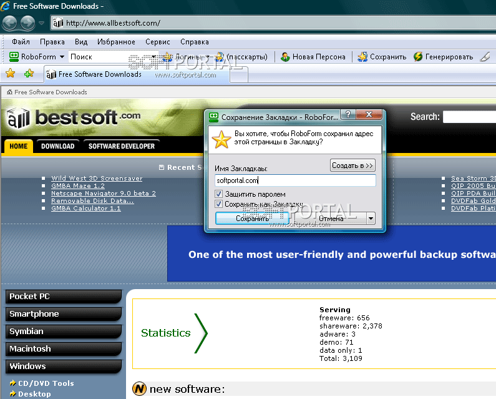Click the browser Back arrow button

[10, 23]
